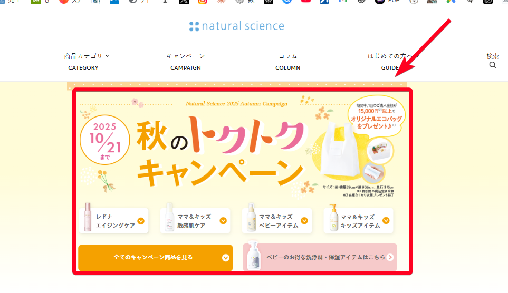508x293 pixels.
Task: Click the X bookmark icon in the browser bar
Action: 184,2
